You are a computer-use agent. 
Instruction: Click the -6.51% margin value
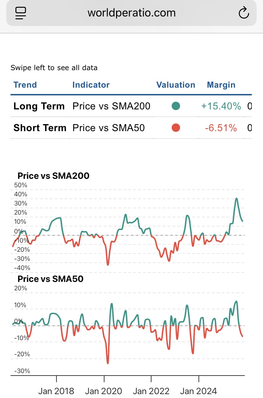coord(221,128)
